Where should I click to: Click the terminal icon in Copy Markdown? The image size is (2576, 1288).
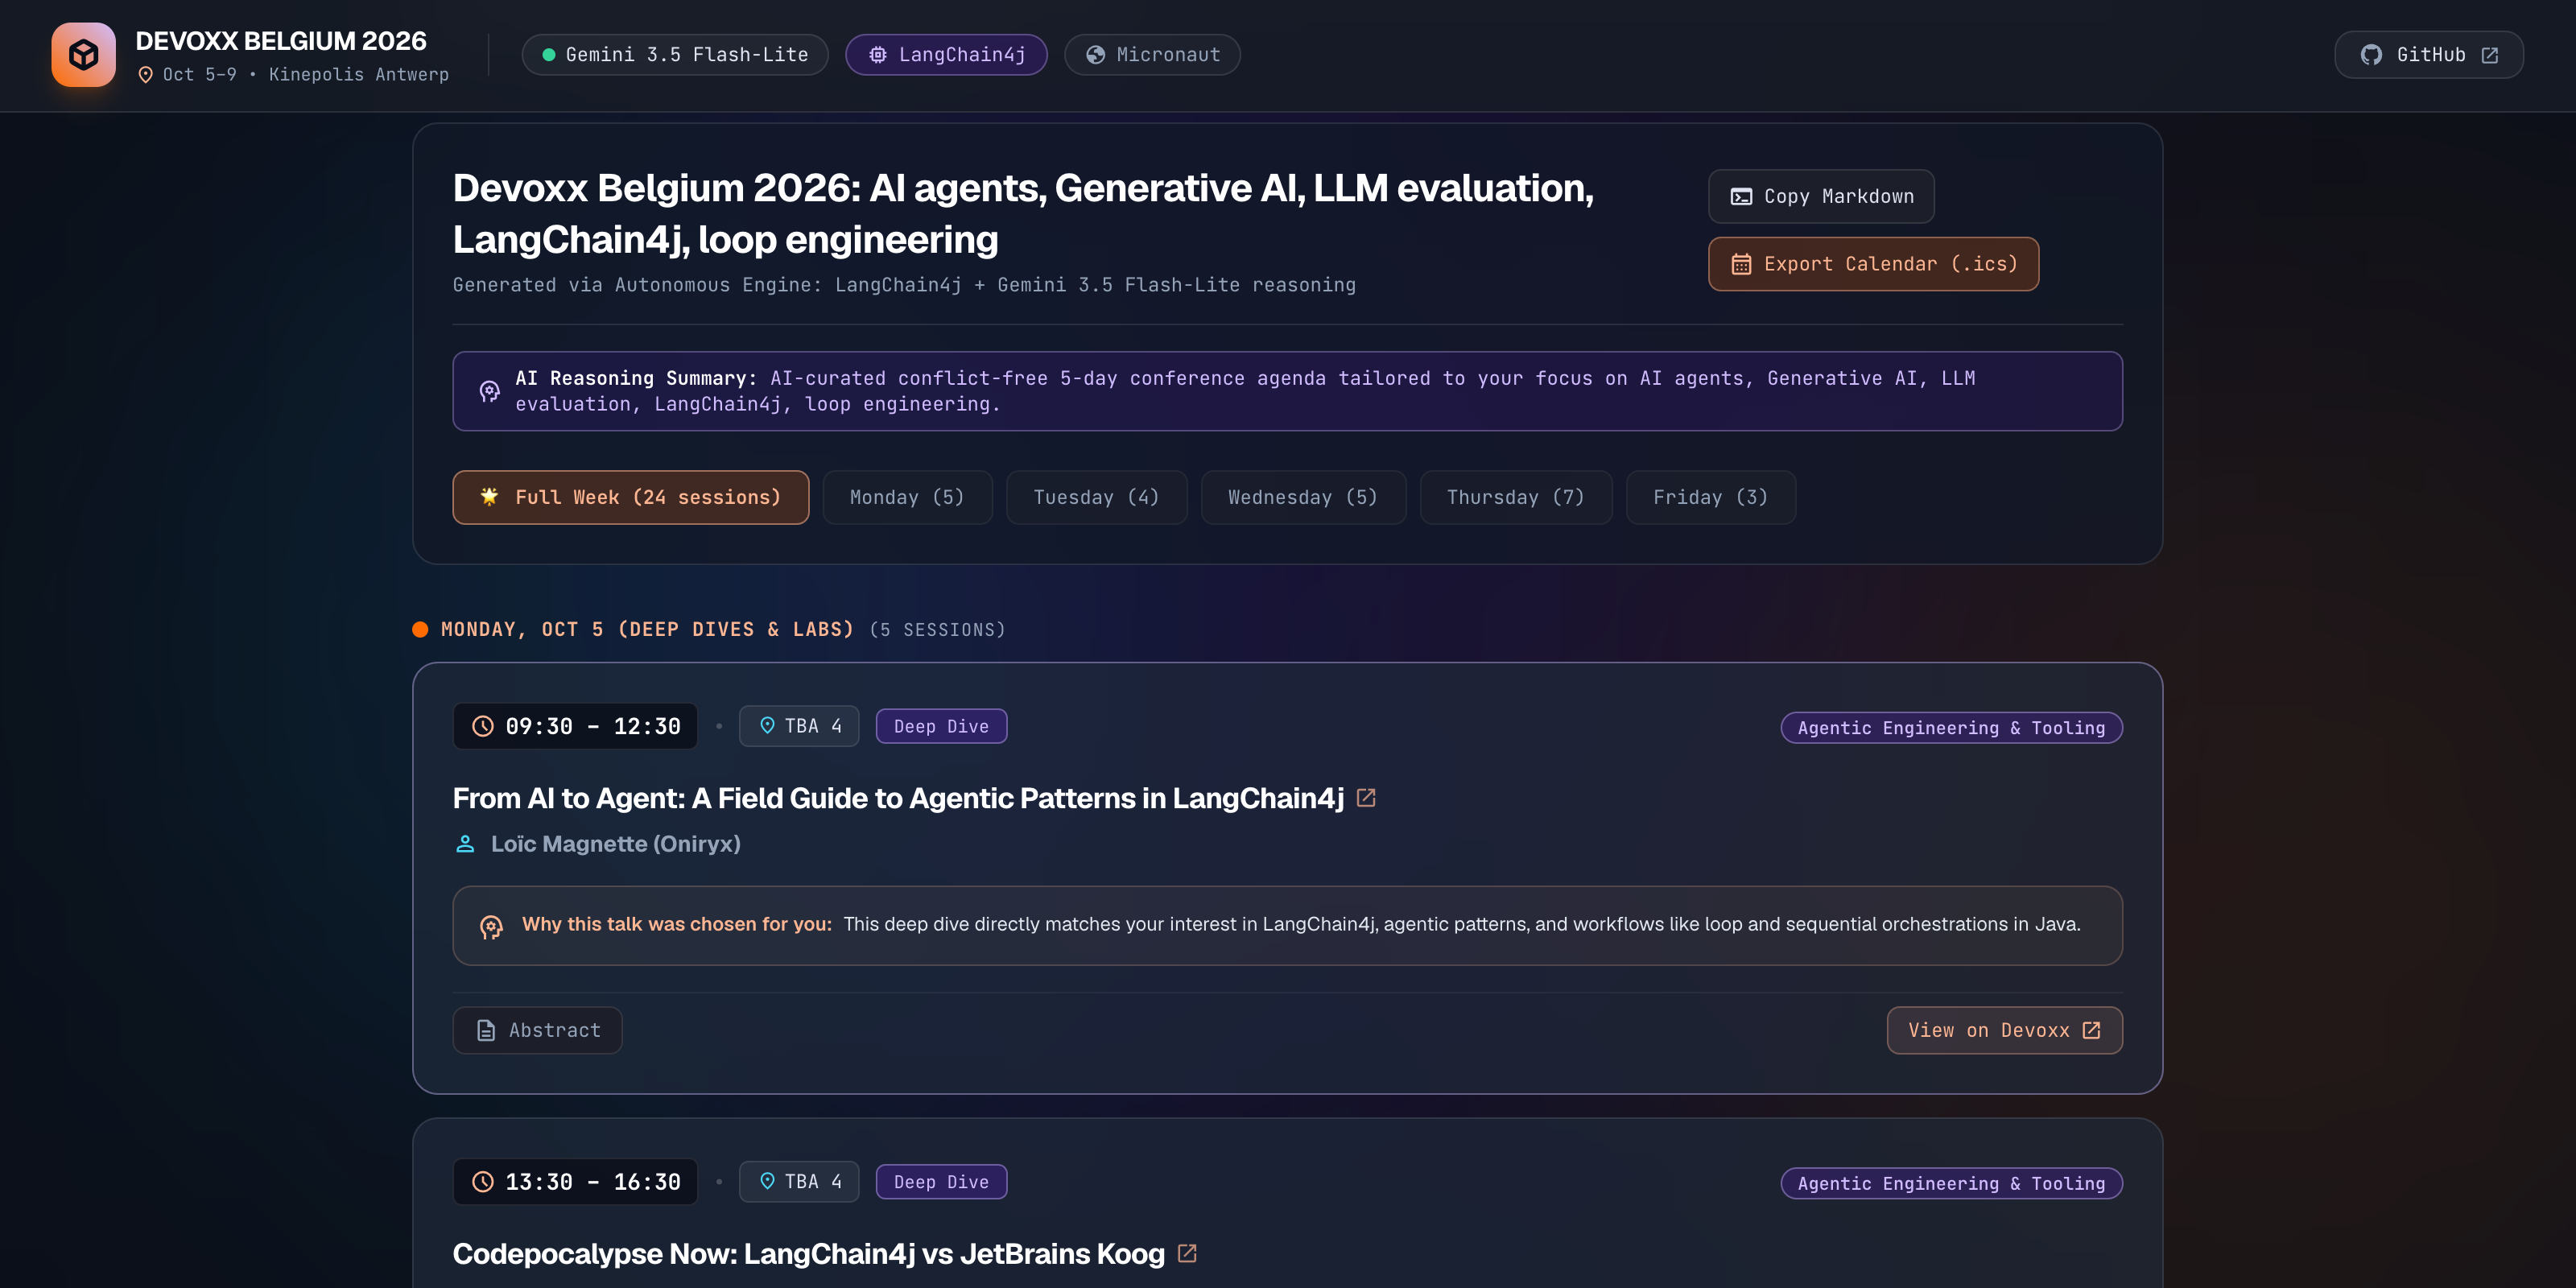click(x=1741, y=197)
